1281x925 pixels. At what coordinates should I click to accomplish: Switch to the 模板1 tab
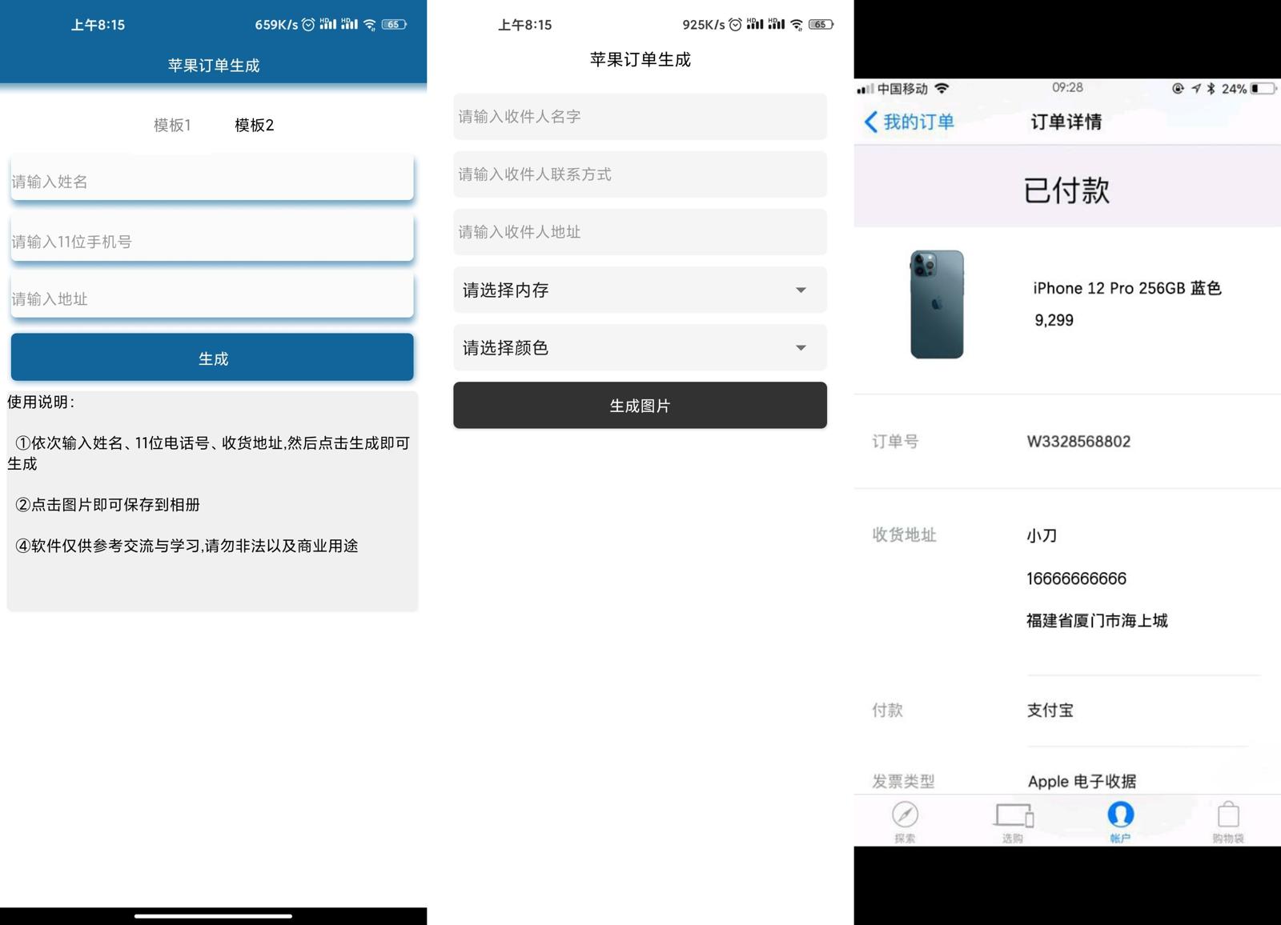pyautogui.click(x=172, y=125)
